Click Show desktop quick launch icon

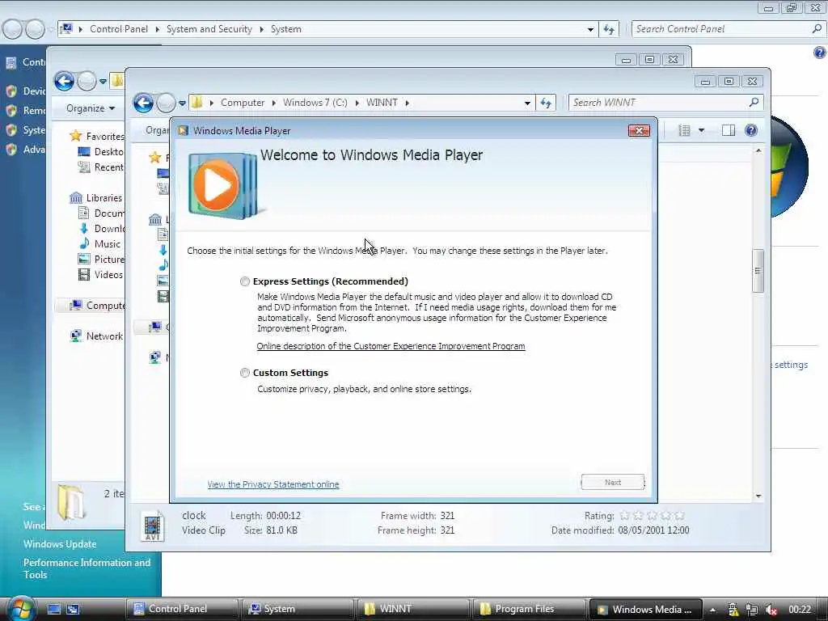coord(54,609)
